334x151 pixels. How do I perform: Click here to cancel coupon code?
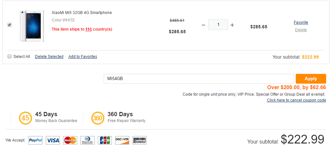pyautogui.click(x=296, y=100)
